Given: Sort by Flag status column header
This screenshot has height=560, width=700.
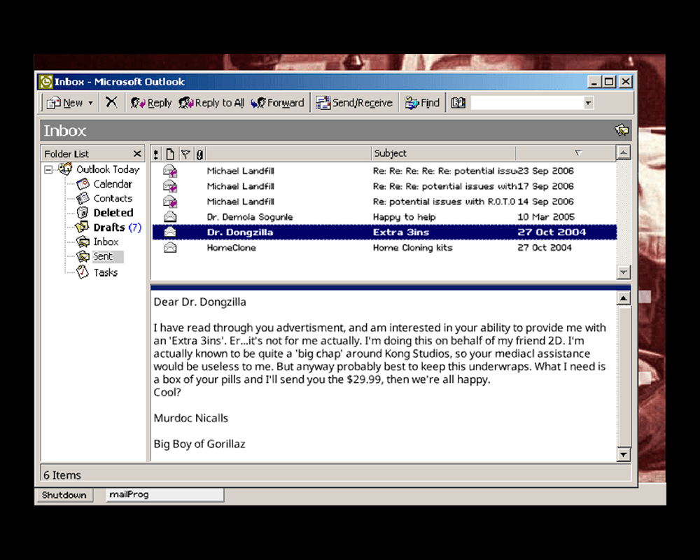Looking at the screenshot, I should pyautogui.click(x=185, y=154).
